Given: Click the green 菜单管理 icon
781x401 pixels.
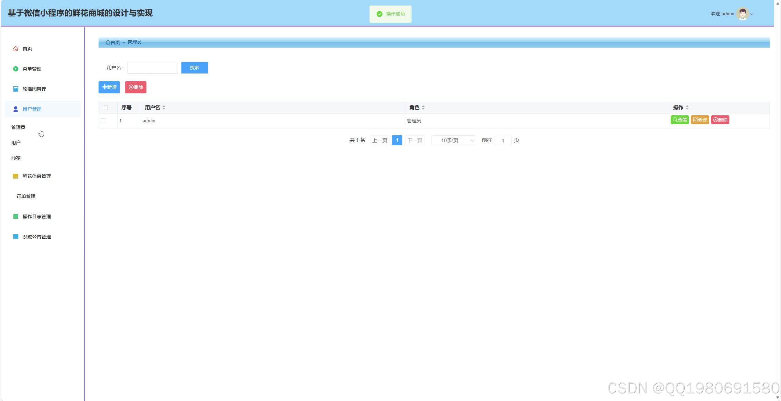Looking at the screenshot, I should [16, 69].
